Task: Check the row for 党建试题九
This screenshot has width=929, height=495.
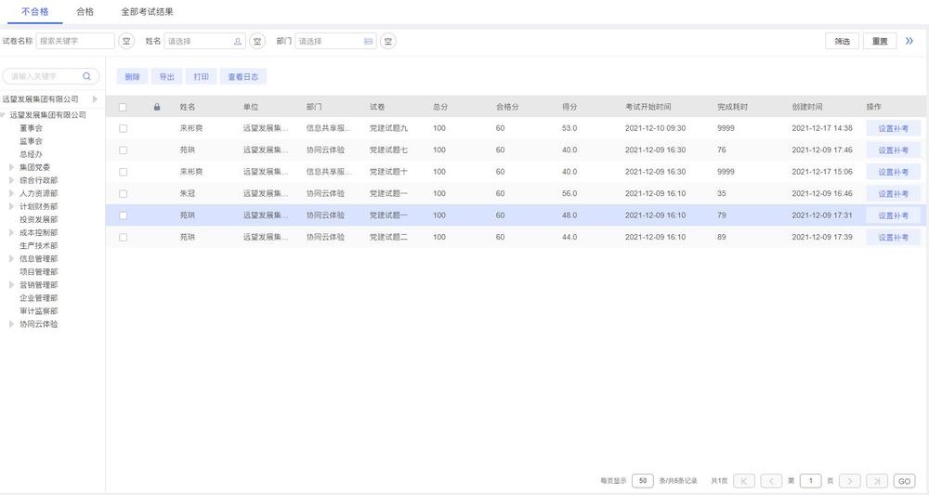Action: tap(123, 128)
